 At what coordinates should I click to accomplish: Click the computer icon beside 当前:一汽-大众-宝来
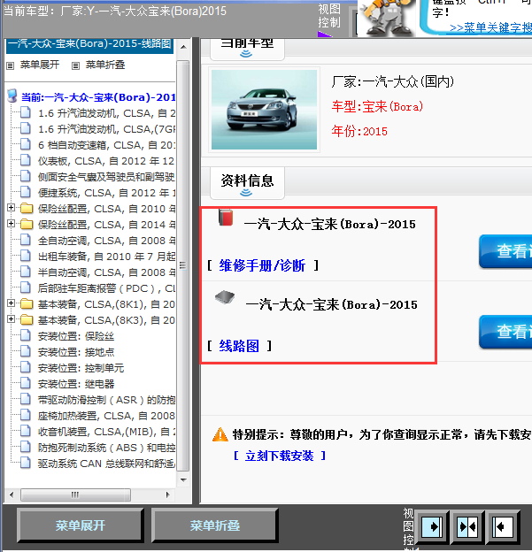(x=12, y=96)
